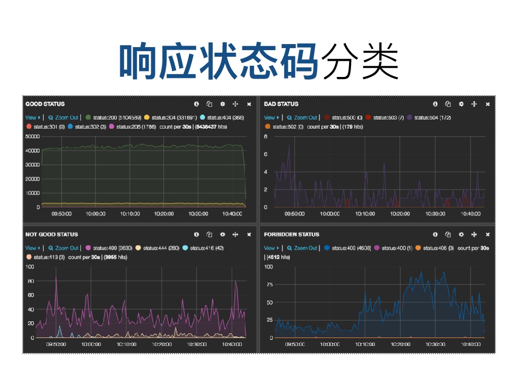Screen dimensions: 518x389
Task: Open info icon in GOOD STATUS panel
Action: point(196,104)
